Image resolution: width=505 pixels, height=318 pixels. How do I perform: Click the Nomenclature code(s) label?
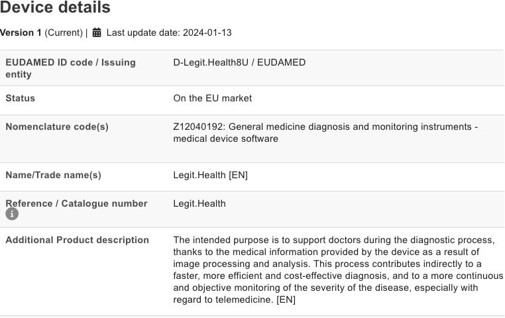tap(57, 127)
